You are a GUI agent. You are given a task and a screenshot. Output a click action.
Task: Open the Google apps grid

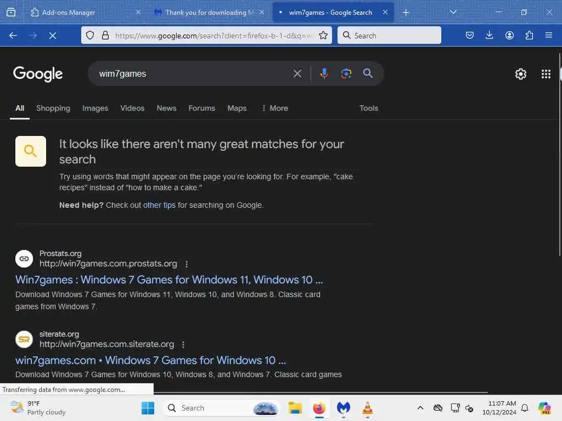pos(546,74)
